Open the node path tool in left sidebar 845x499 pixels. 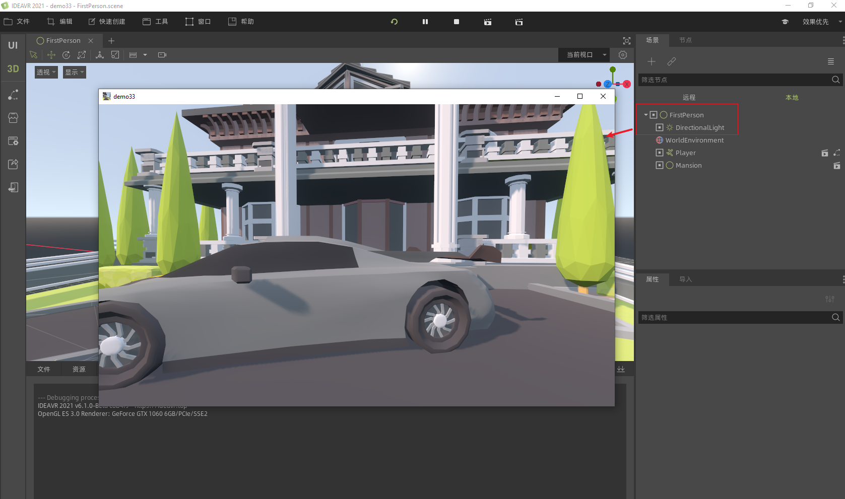click(13, 95)
